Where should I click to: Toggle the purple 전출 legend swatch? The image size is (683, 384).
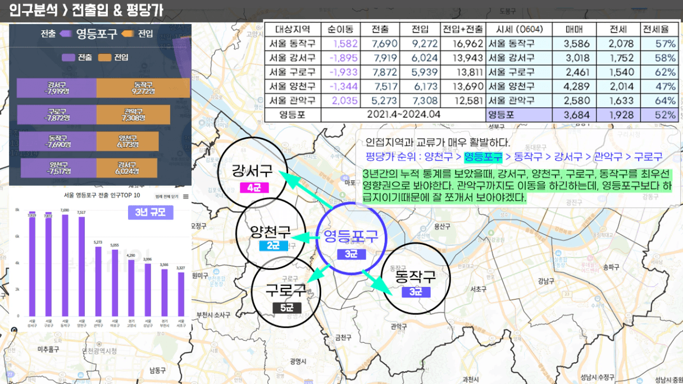click(x=69, y=57)
